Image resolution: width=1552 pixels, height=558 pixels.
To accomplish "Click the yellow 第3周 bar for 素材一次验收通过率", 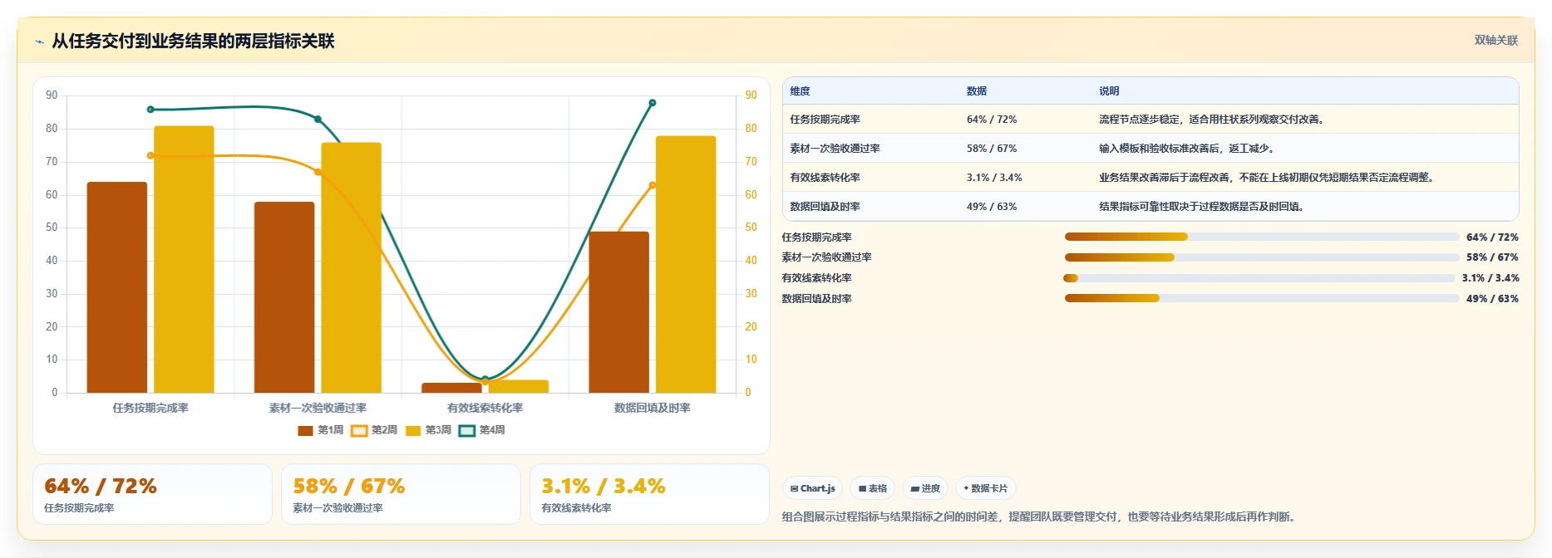I will coord(352,267).
